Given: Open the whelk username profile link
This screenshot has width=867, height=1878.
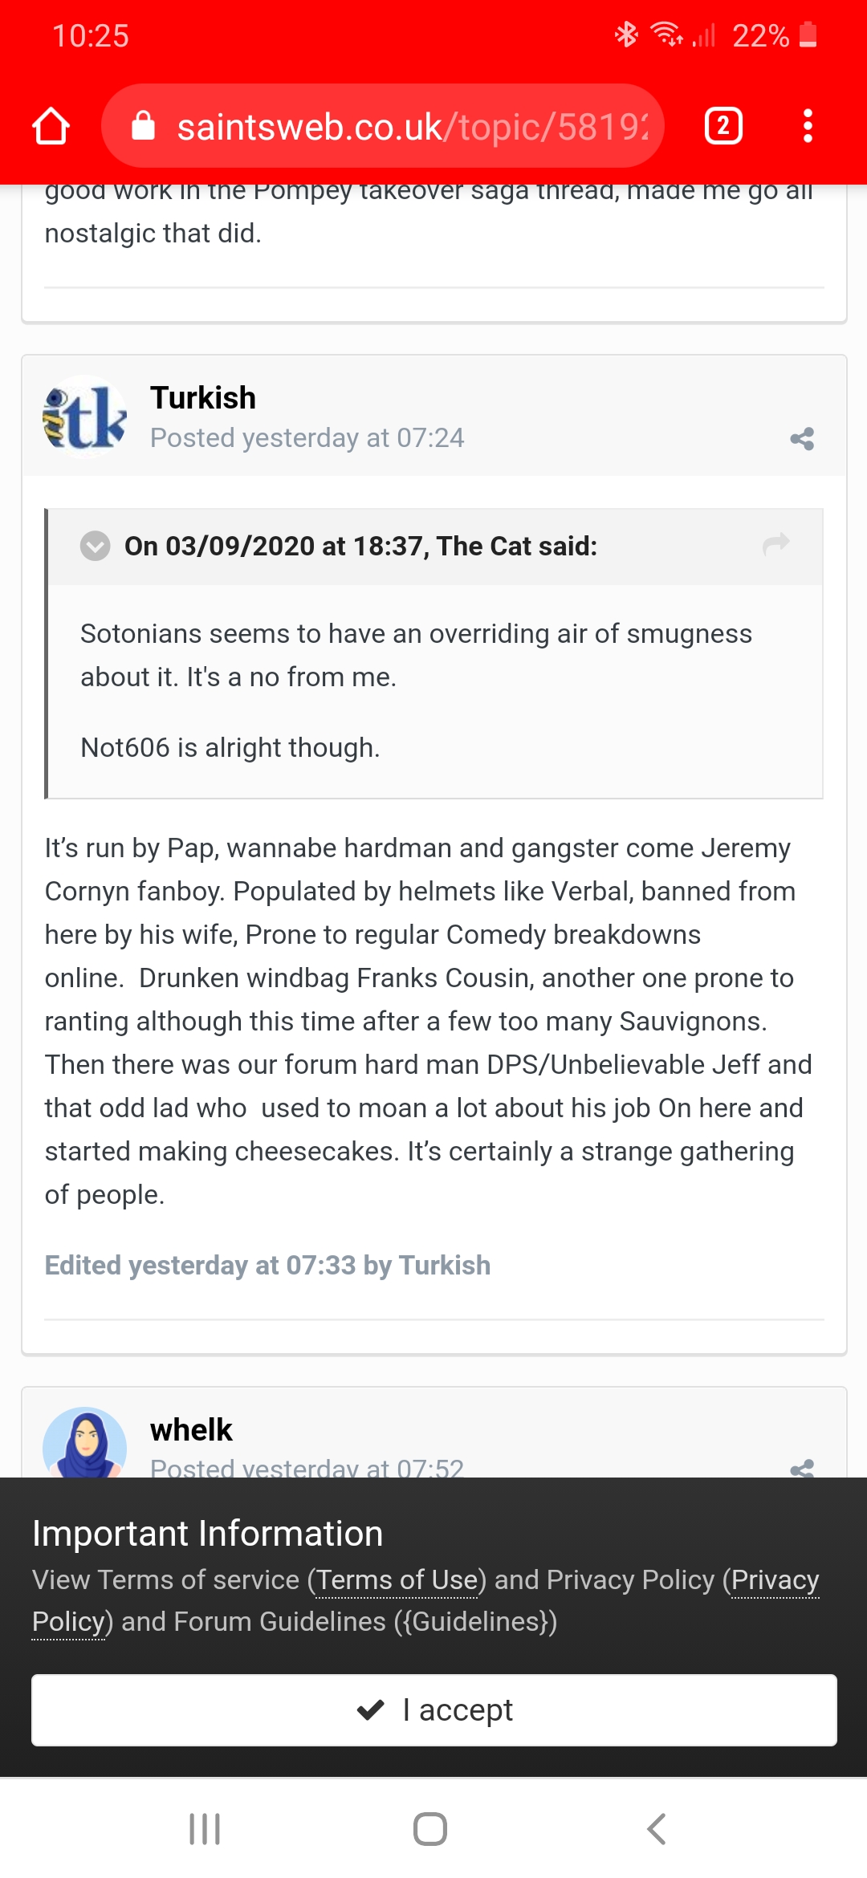Looking at the screenshot, I should 191,1430.
